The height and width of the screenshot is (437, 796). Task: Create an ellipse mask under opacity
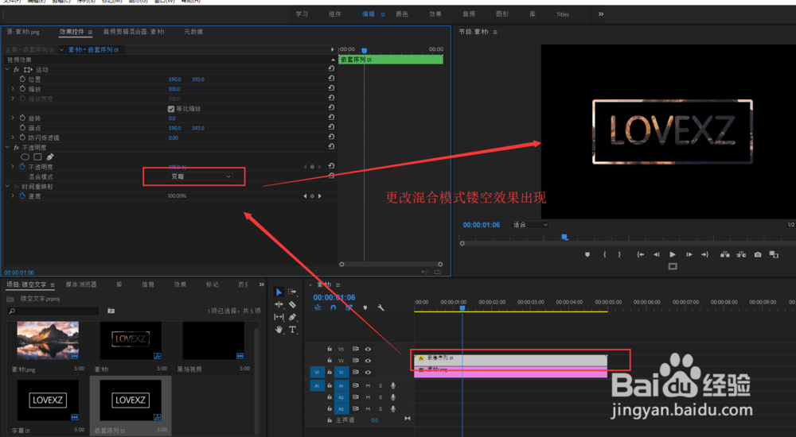point(25,157)
